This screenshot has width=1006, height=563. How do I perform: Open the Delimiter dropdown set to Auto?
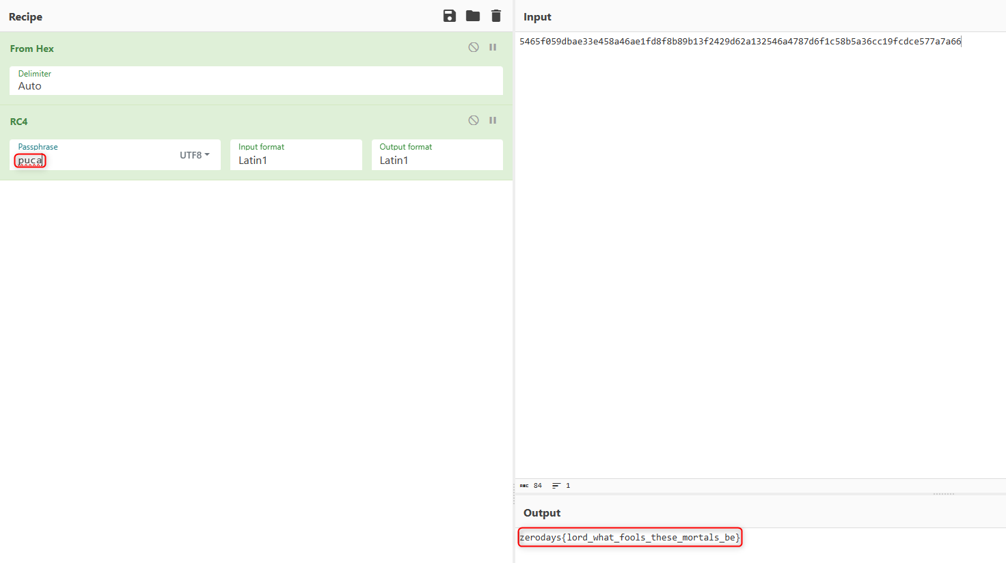256,85
